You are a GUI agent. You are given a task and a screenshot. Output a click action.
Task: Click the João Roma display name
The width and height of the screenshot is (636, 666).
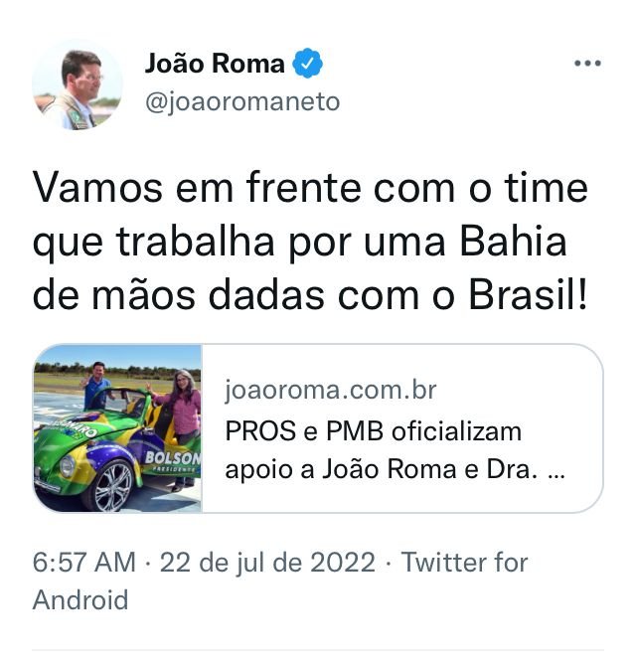tap(215, 64)
